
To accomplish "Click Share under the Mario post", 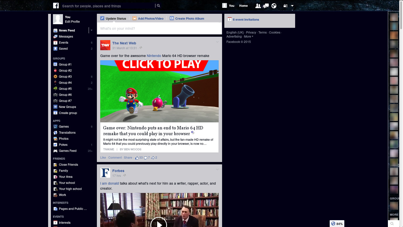I will coord(128,158).
